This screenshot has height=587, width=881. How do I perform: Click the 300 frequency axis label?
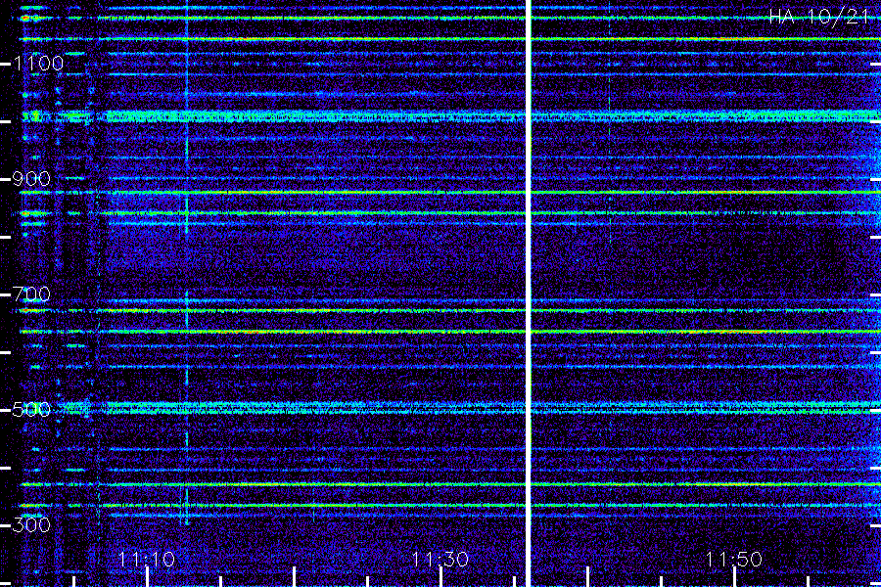pos(31,525)
